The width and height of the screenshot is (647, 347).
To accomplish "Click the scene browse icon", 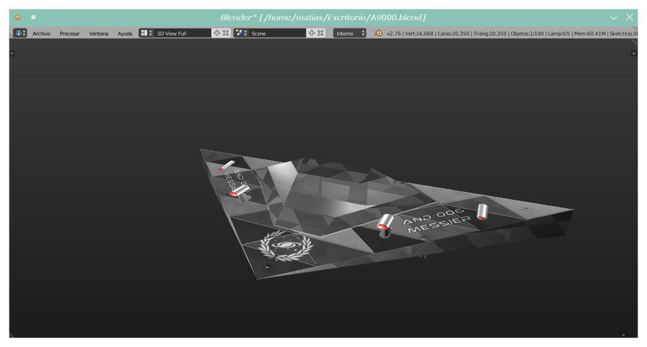I will coord(241,33).
